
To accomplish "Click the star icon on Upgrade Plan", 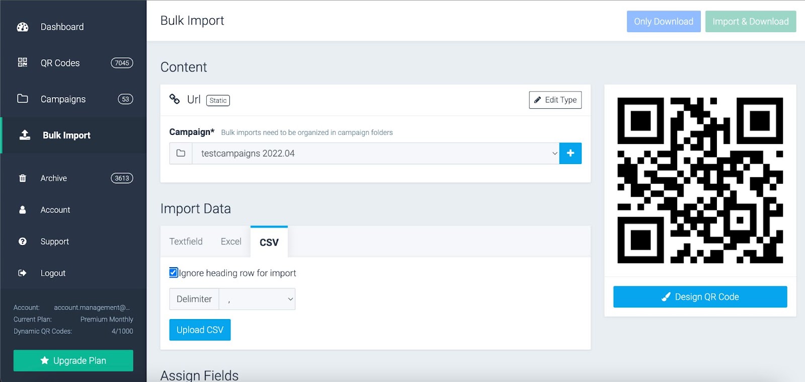I will [45, 360].
